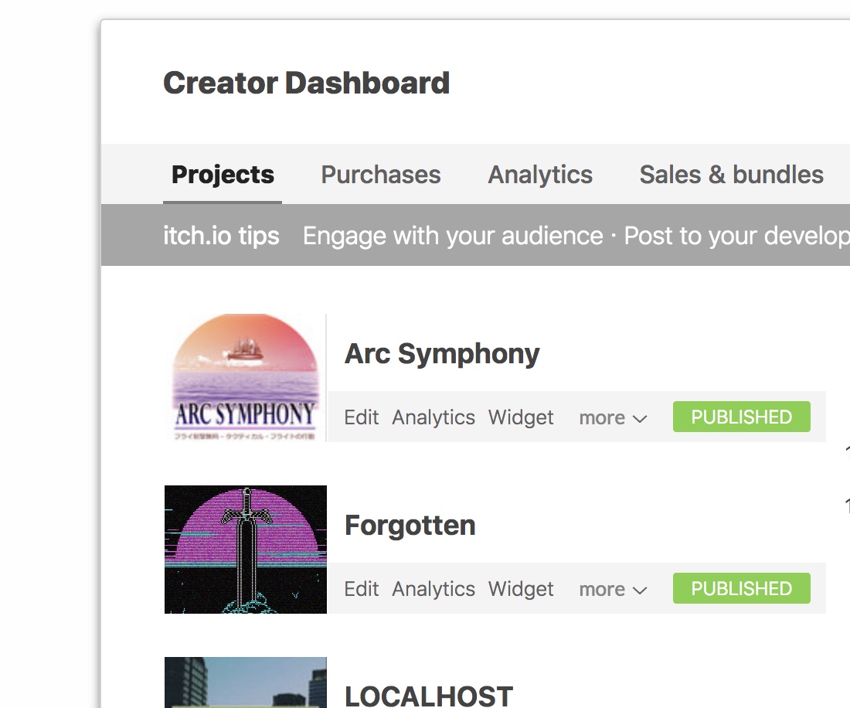The image size is (850, 708).
Task: View Analytics for Forgotten
Action: click(x=433, y=589)
